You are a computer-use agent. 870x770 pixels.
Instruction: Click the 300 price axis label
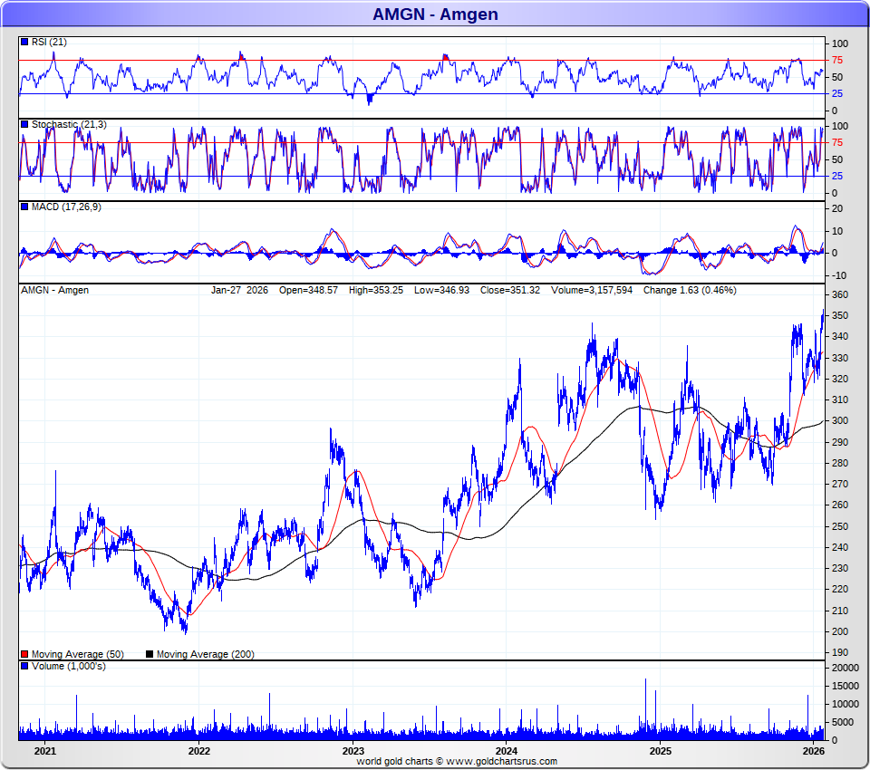pos(840,421)
